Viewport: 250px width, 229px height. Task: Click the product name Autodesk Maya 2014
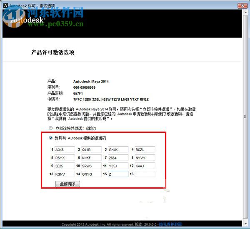(91, 82)
